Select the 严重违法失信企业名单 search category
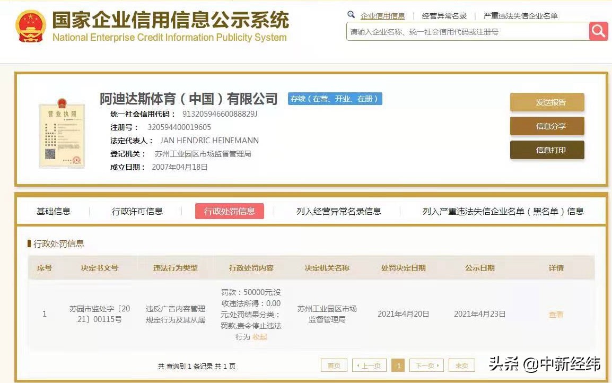612x383 pixels. coord(520,16)
